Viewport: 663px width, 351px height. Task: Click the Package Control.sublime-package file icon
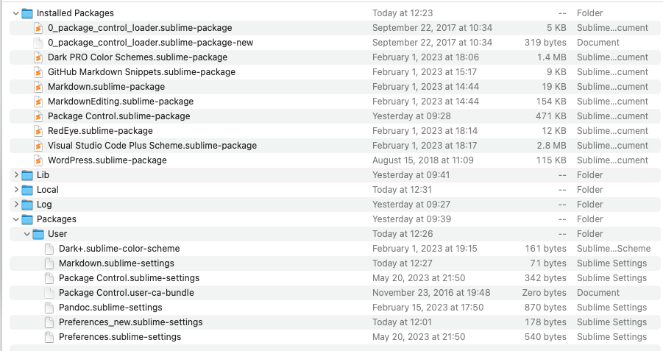tap(38, 116)
